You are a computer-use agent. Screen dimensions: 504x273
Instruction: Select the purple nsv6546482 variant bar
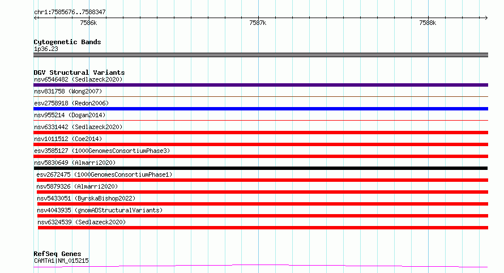pyautogui.click(x=260, y=85)
